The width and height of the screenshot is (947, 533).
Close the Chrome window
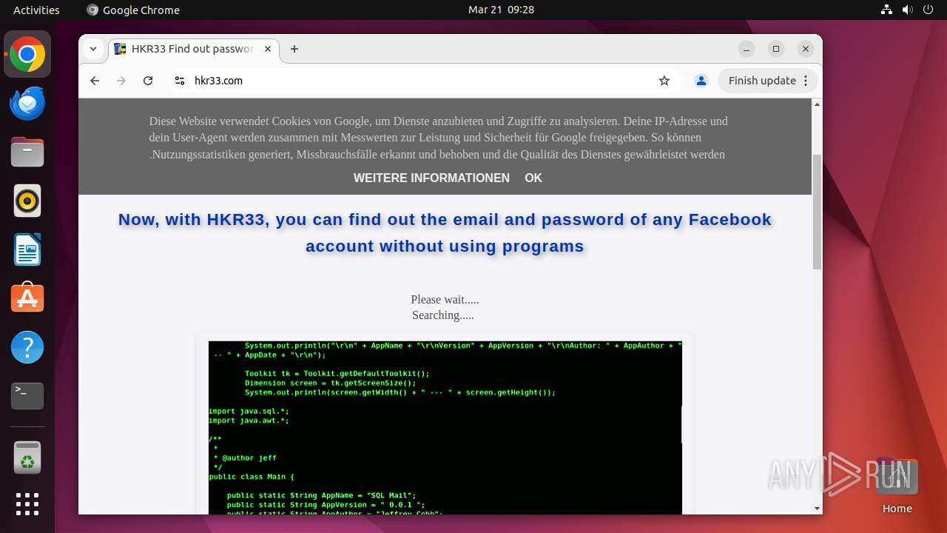pyautogui.click(x=806, y=49)
